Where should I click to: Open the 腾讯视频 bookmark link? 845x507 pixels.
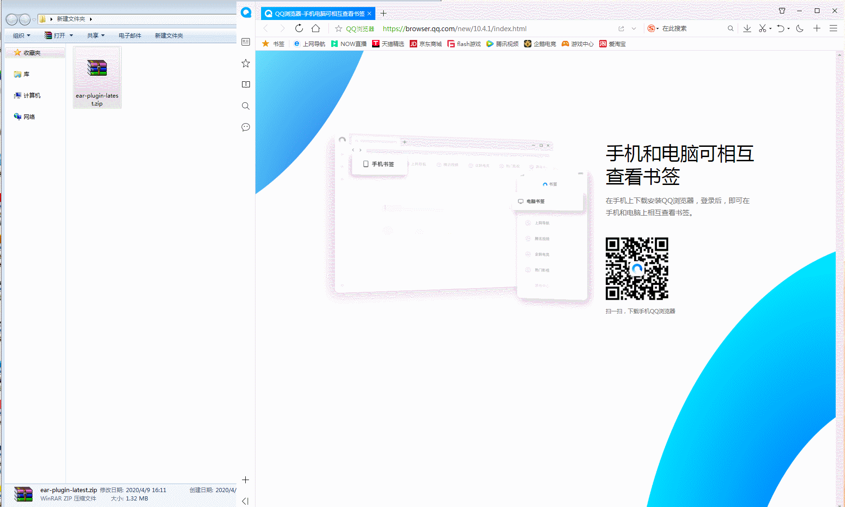point(502,44)
